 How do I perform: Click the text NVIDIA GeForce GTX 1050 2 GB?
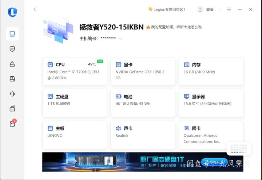140,75
